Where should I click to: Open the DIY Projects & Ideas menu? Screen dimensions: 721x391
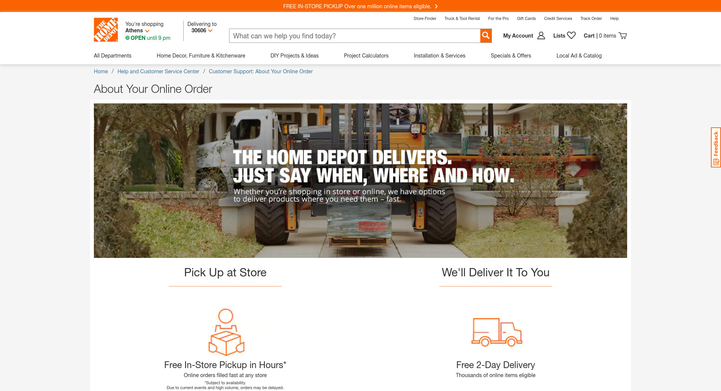click(x=294, y=56)
